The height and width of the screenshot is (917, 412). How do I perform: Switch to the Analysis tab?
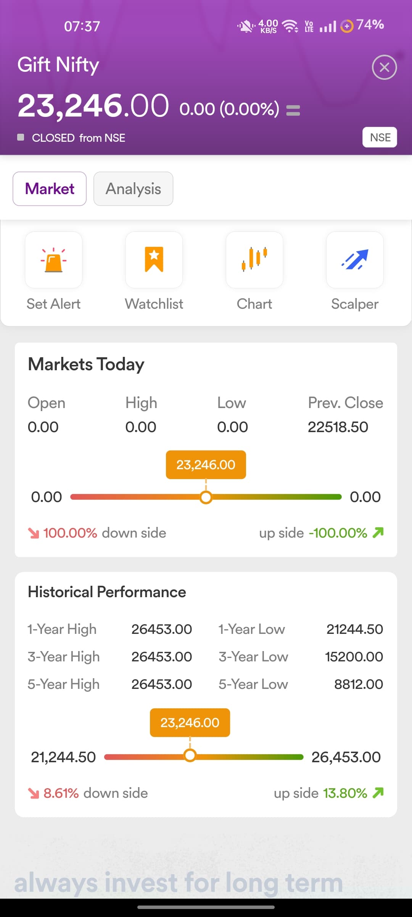(133, 189)
